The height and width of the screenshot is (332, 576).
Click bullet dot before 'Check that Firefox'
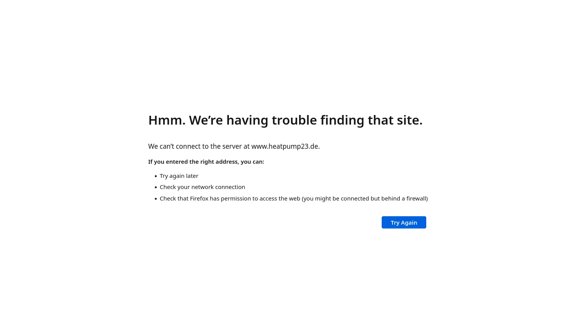tap(156, 199)
